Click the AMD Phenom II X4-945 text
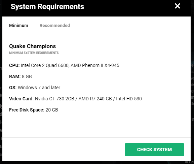This screenshot has height=164, width=194. point(95,65)
